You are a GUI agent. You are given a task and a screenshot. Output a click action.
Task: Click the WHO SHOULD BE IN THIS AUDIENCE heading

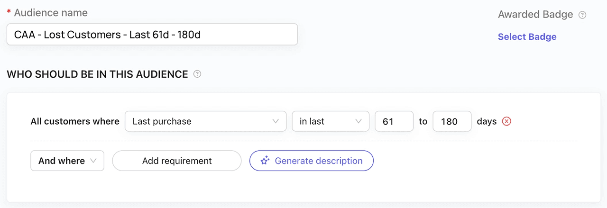[x=97, y=74]
